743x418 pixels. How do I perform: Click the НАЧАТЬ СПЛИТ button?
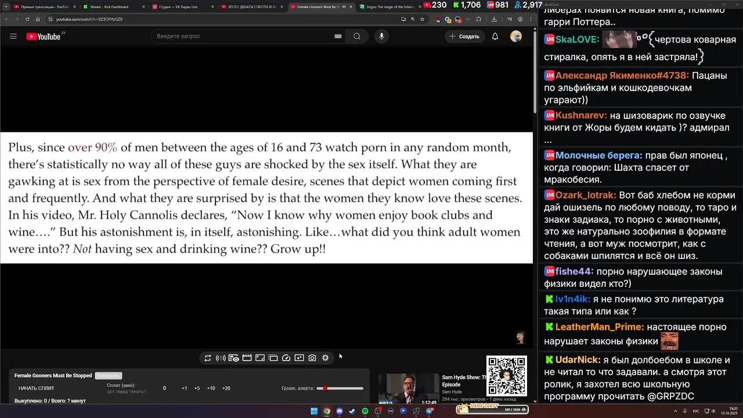(x=37, y=388)
